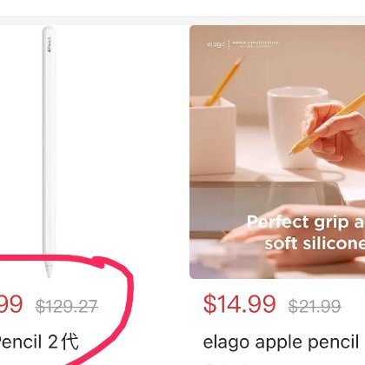Click the elago logo in the photo
365x365 pixels.
(216, 44)
